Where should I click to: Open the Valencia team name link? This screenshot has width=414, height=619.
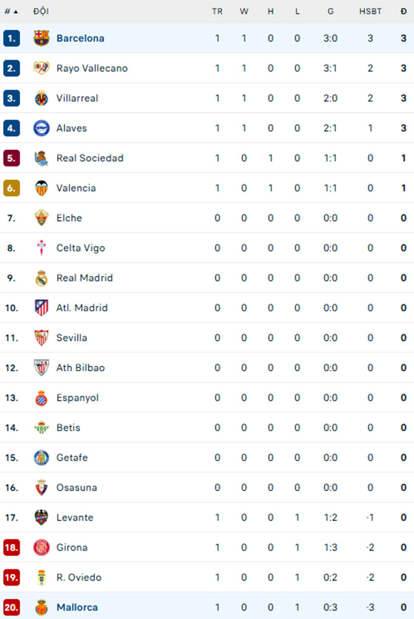(76, 188)
